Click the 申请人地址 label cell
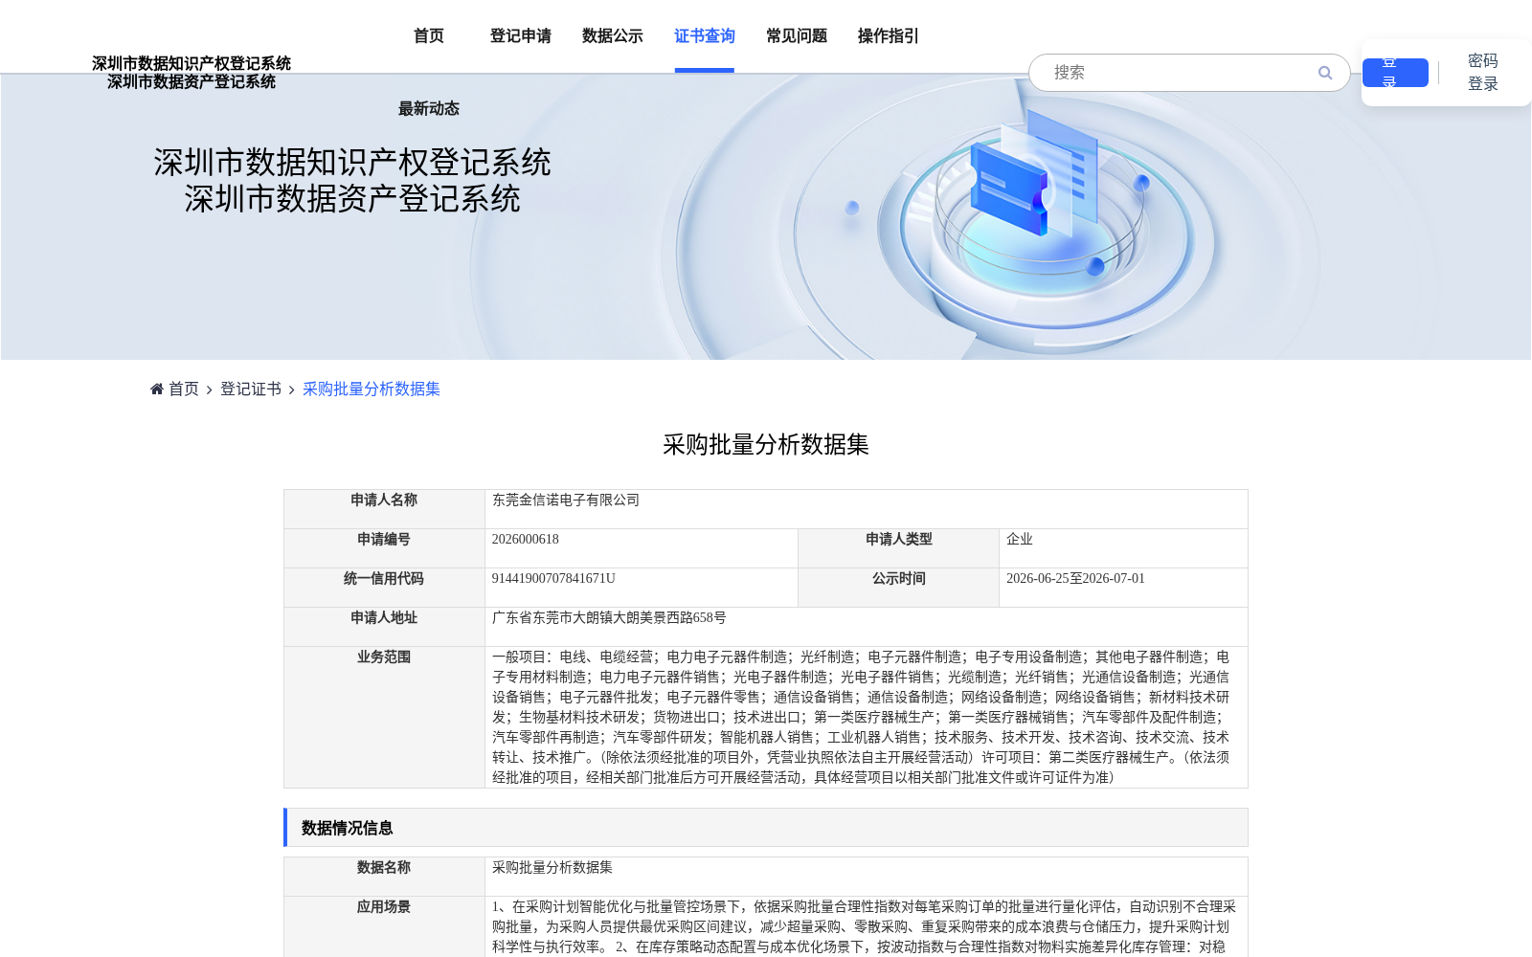This screenshot has width=1532, height=957. coord(384,627)
